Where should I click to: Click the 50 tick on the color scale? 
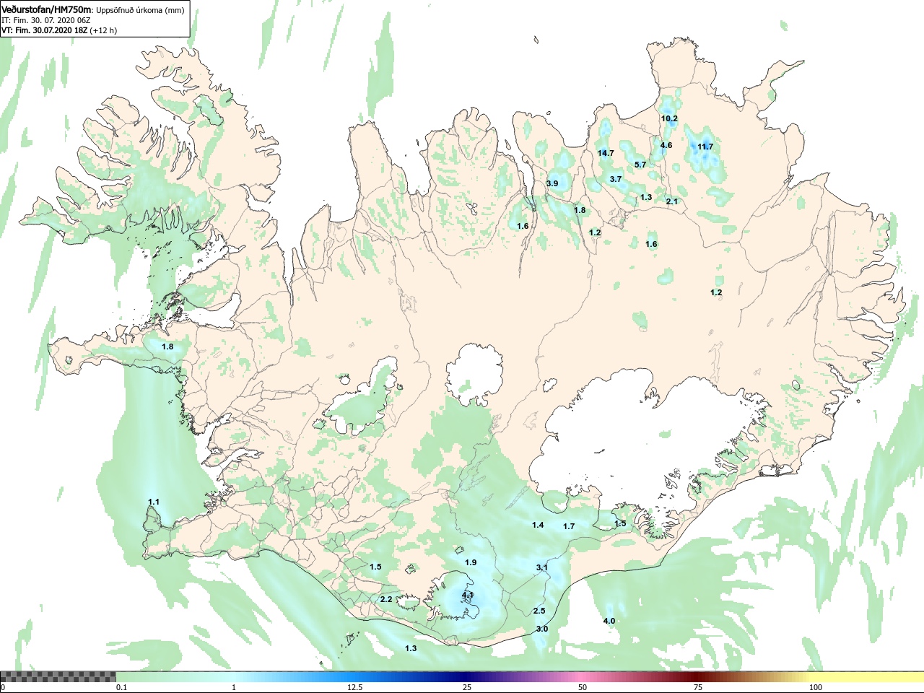tap(583, 687)
